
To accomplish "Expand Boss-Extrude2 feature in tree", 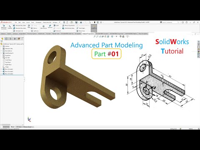I will tap(1, 71).
